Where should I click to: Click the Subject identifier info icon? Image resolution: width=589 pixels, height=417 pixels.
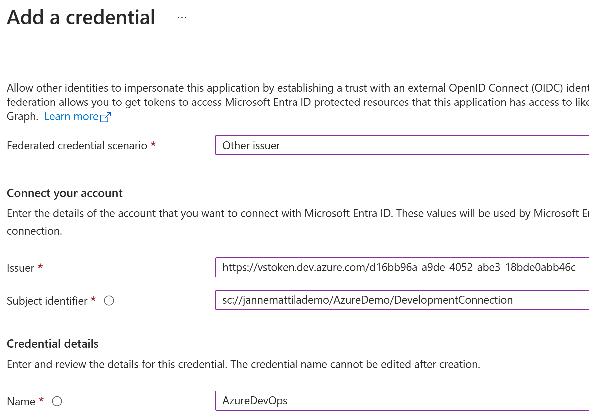pos(109,301)
